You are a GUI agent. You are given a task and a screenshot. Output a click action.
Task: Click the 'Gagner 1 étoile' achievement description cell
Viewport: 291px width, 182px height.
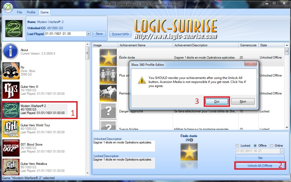tap(205, 58)
